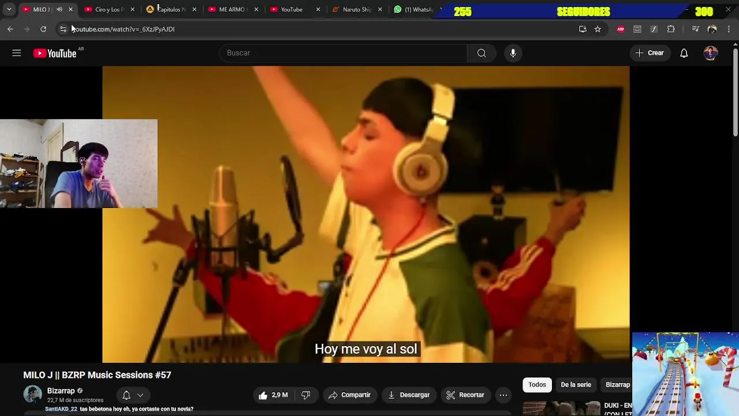
Task: Close the Naruto Ship tab
Action: 380,9
